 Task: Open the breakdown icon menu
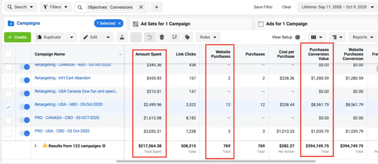pos(337,37)
